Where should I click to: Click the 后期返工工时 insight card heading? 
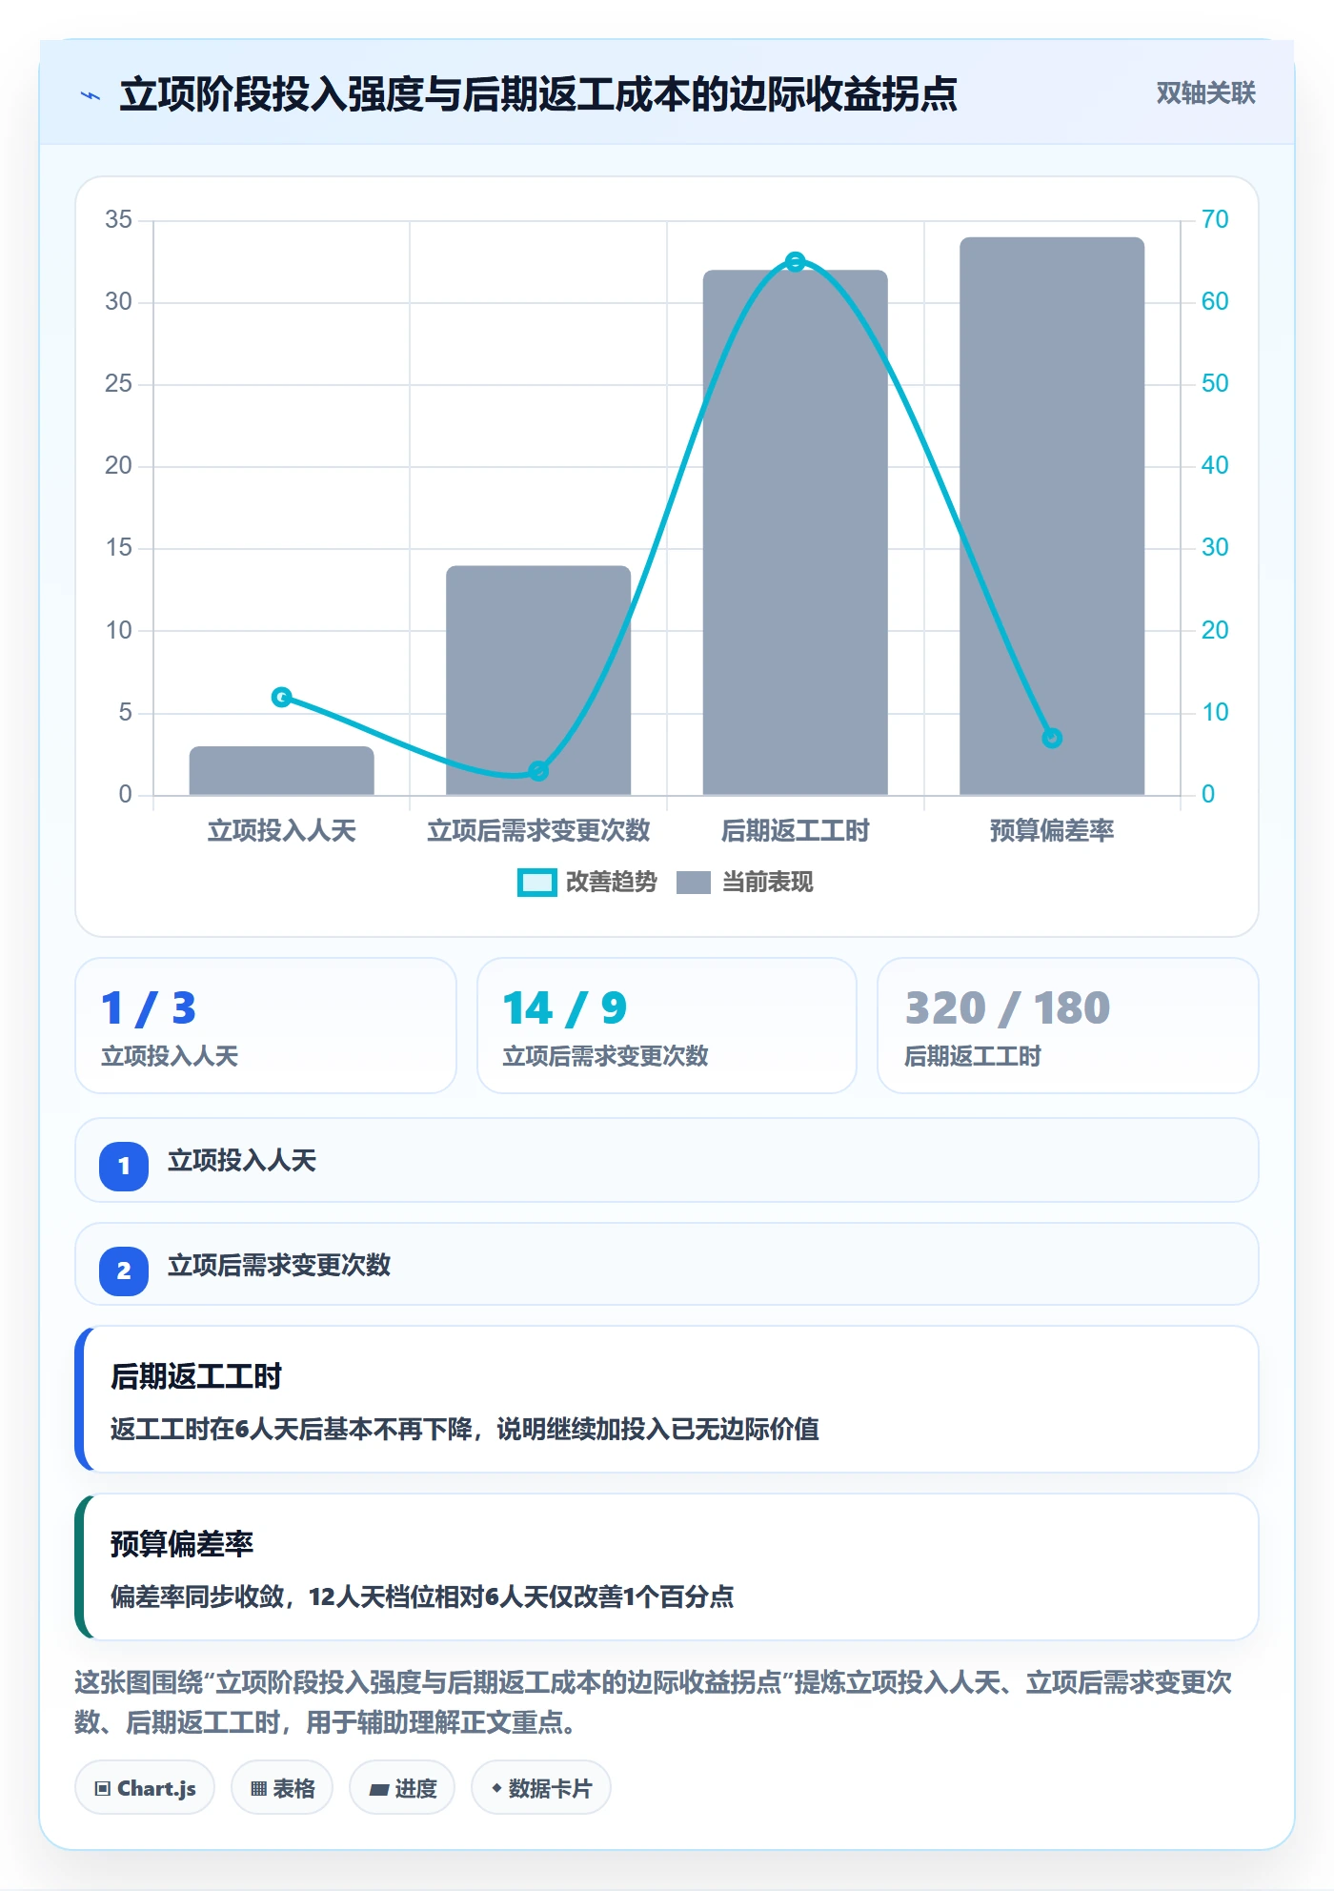196,1376
